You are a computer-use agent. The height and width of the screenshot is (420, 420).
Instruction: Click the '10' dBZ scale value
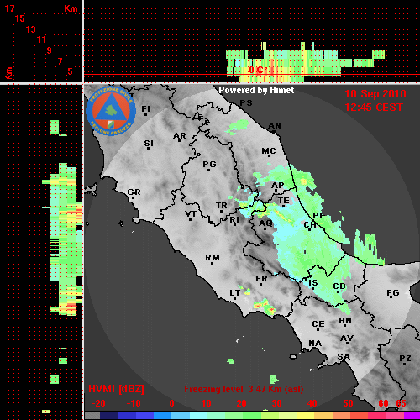coord(207,403)
